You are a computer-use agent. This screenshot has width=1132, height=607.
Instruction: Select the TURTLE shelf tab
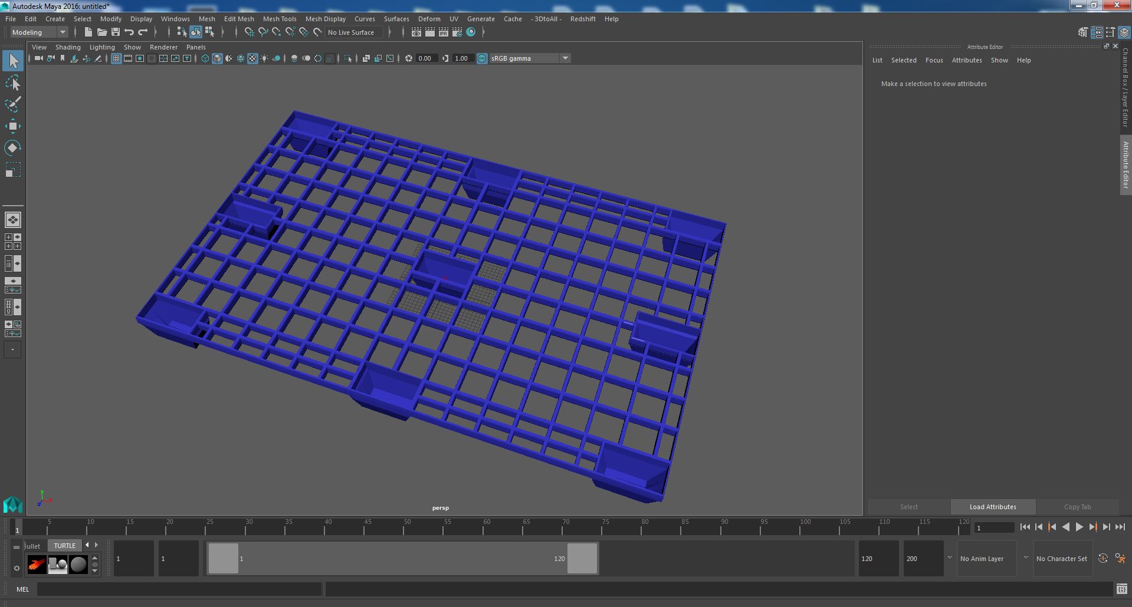64,546
